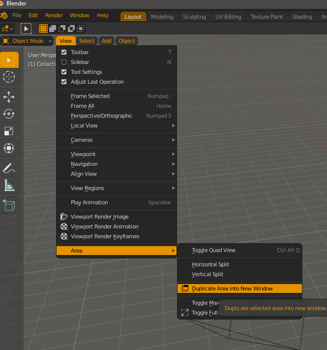Pick the Scale tool
This screenshot has height=350, width=327.
[9, 131]
